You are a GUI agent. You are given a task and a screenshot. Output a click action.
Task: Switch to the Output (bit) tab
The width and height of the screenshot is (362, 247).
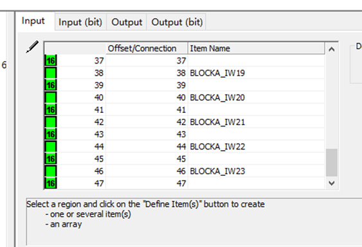click(x=177, y=22)
